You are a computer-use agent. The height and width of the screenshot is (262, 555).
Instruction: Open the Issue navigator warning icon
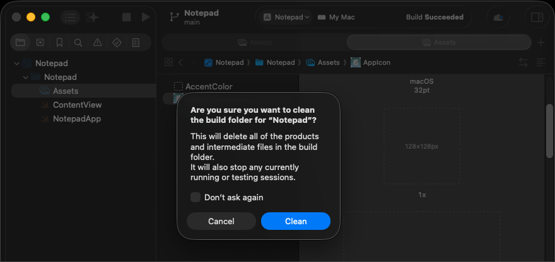tap(97, 43)
